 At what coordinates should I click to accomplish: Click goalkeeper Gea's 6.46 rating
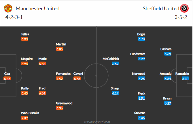coord(7,78)
